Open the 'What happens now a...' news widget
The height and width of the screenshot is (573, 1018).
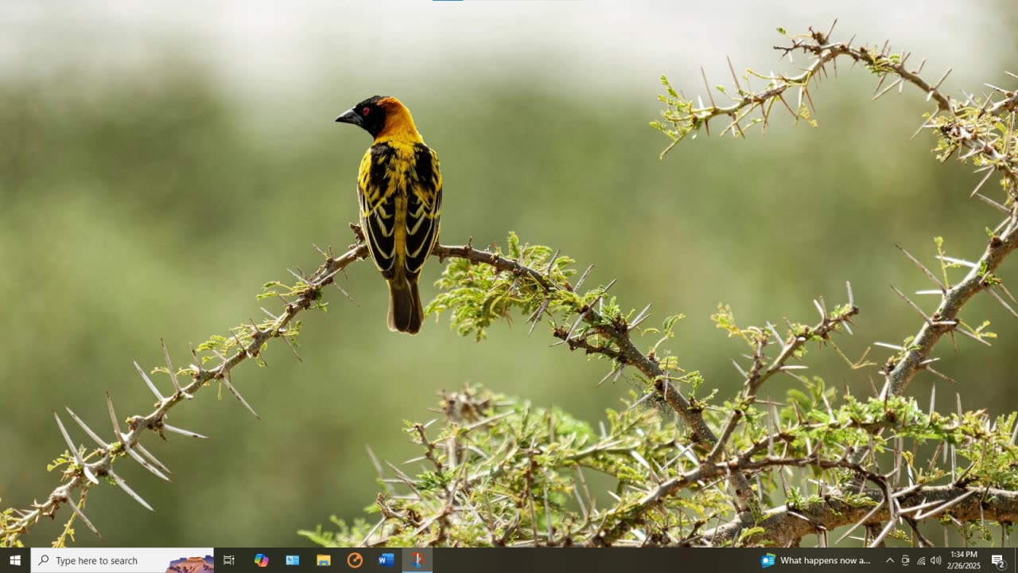[816, 560]
